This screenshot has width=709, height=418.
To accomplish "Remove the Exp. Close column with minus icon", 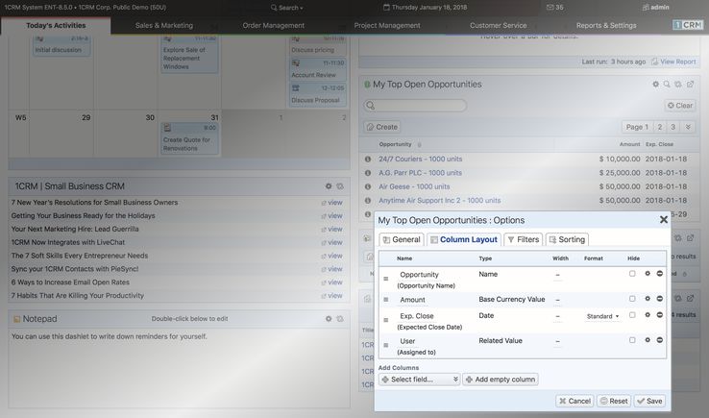I will click(660, 315).
